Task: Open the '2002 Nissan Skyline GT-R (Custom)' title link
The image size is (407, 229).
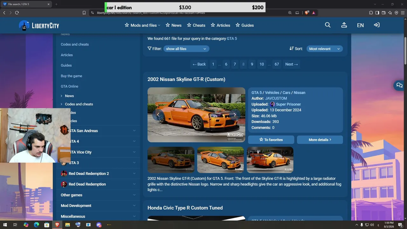Action: (186, 80)
